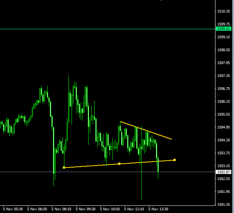Image resolution: width=234 pixels, height=213 pixels.
Task: Select the middle anchor of lower trendline
Action: (119, 164)
